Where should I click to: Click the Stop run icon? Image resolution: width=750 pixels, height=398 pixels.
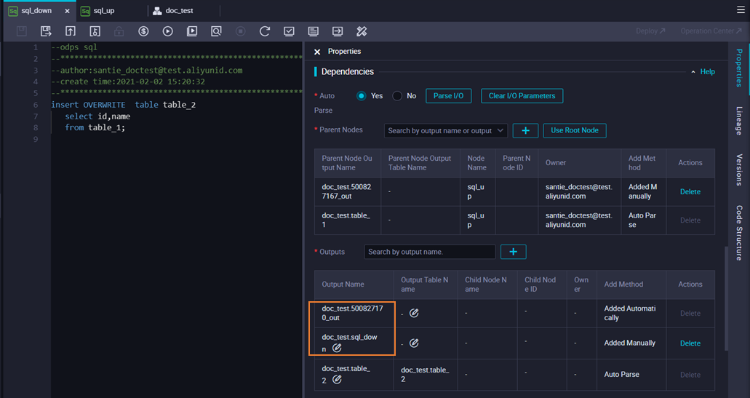point(241,31)
